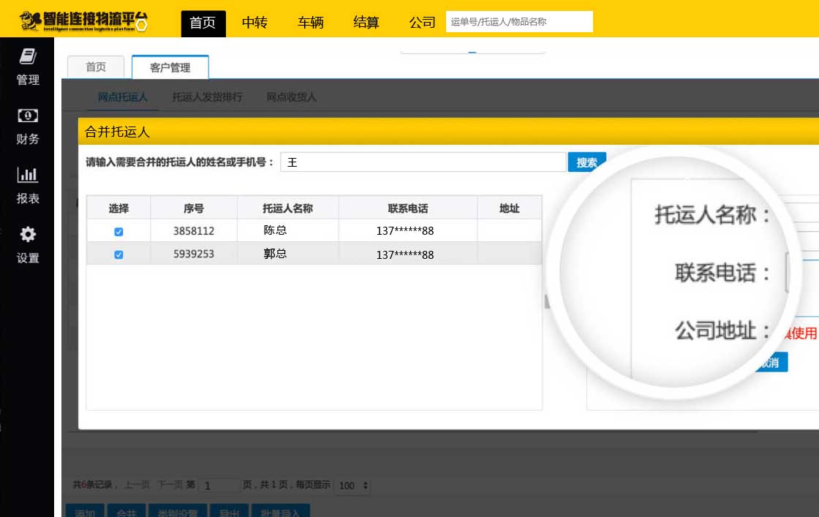Click the top 运单号/托运人/物品名称 search box
The height and width of the screenshot is (517, 819).
519,22
